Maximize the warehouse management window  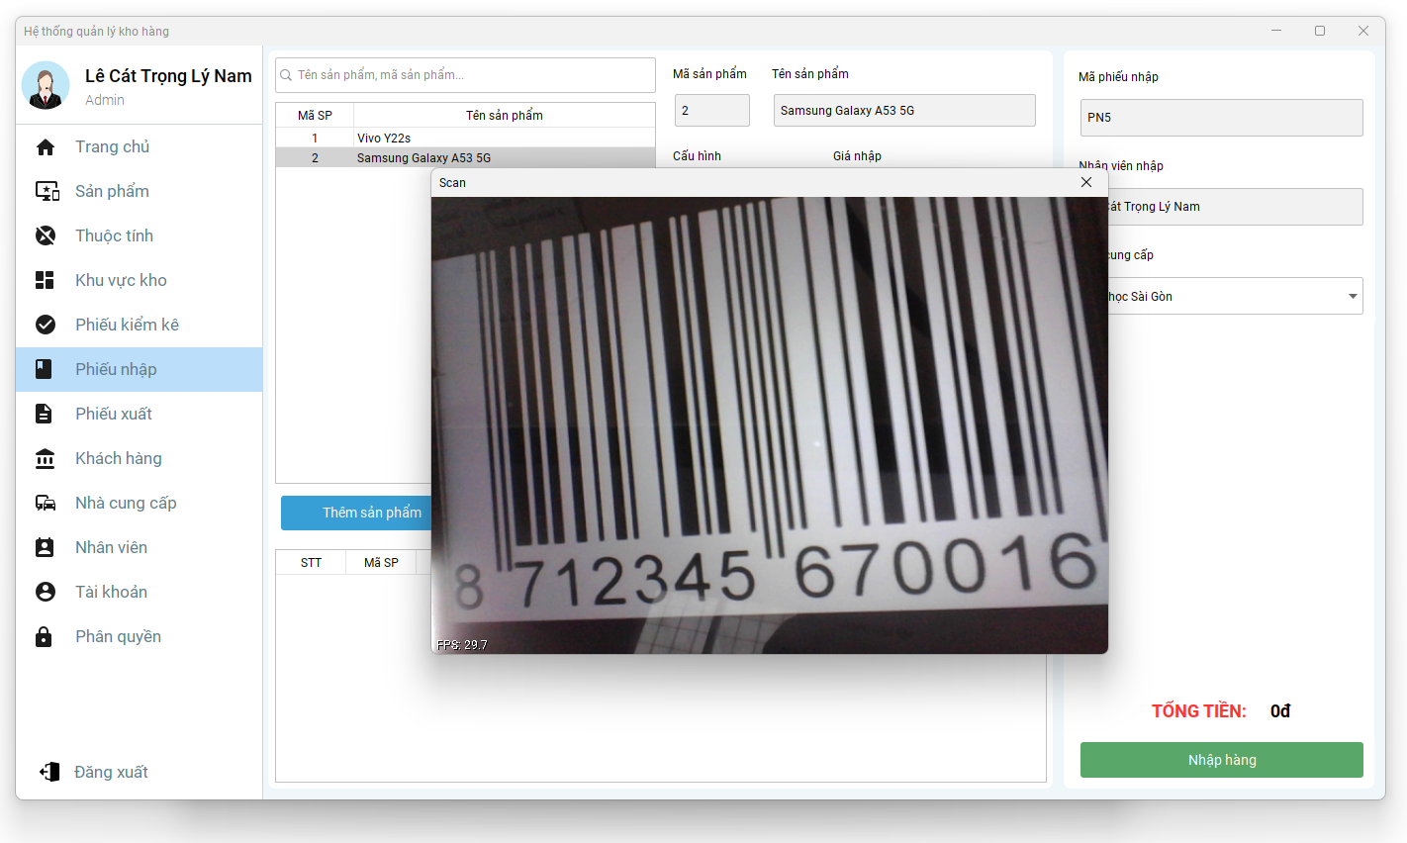1320,31
